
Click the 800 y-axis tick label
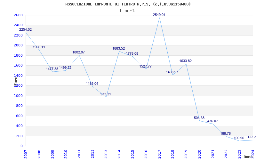coord(19,106)
